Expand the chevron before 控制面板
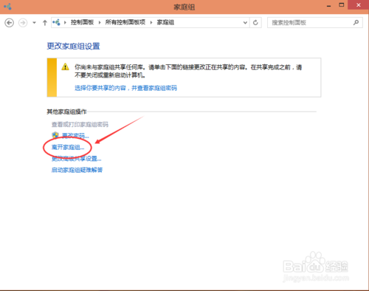 (65, 23)
